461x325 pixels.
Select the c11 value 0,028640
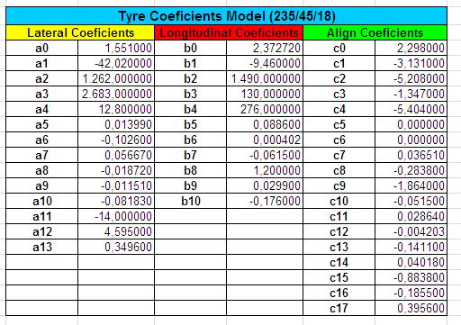point(411,216)
